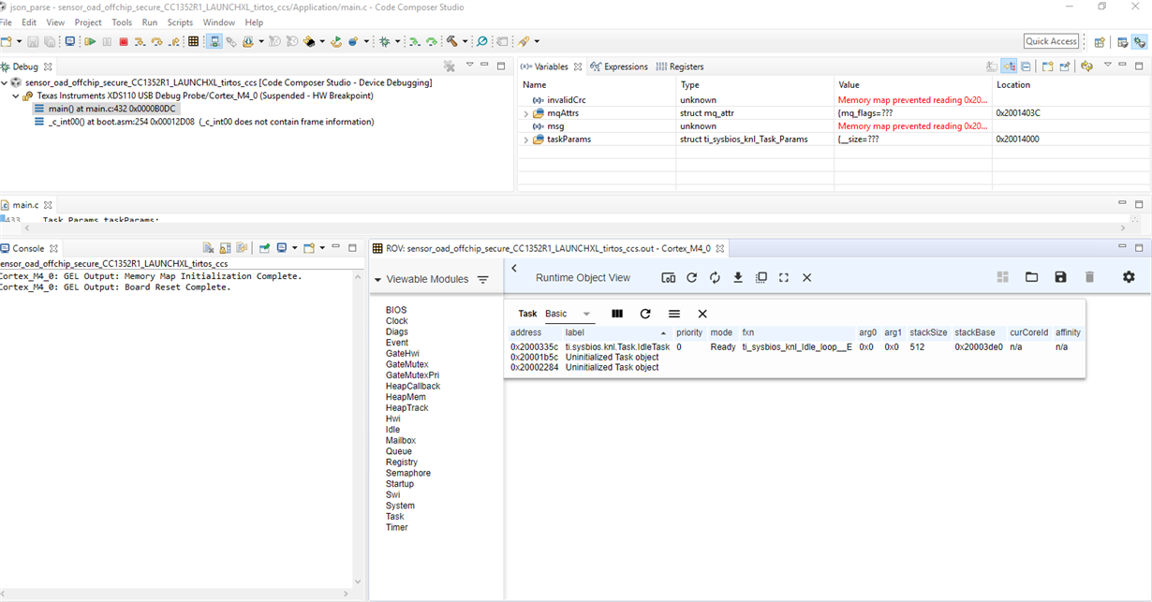1152x602 pixels.
Task: Click the ROV save dashboard icon
Action: click(1060, 277)
